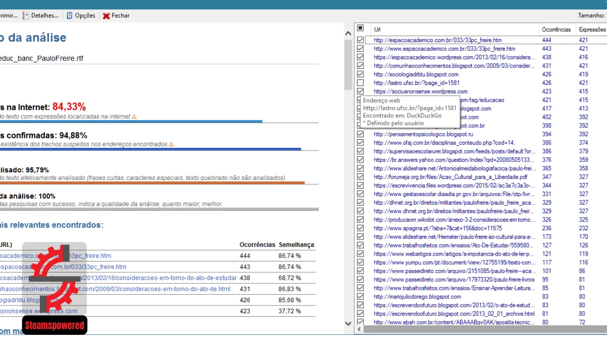This screenshot has height=341, width=607.
Task: Click the Semelhança column heading in the report table
Action: (296, 244)
